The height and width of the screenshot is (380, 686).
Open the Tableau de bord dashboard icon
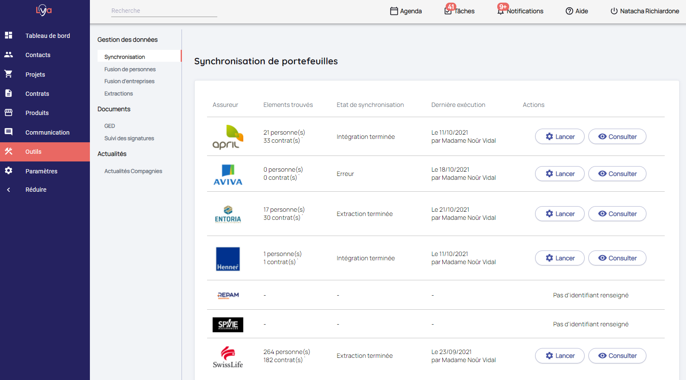(9, 35)
